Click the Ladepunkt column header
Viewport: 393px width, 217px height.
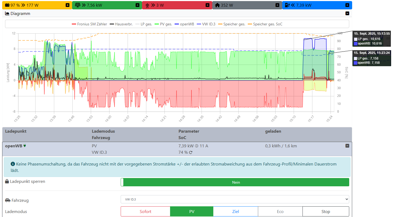click(16, 131)
